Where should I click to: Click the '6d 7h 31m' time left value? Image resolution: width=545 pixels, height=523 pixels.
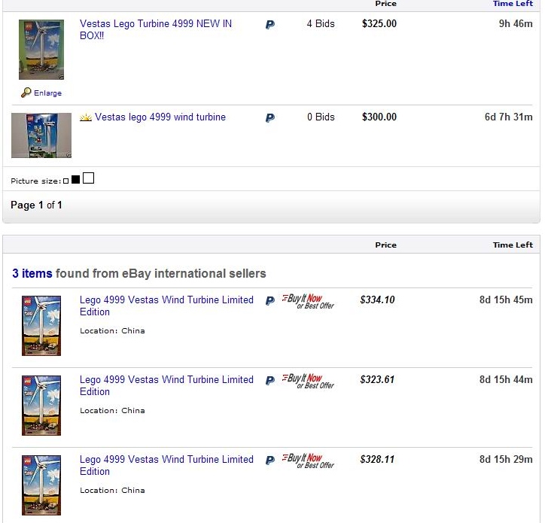(x=509, y=117)
